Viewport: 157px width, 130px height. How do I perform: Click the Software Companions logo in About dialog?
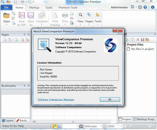coord(111,45)
